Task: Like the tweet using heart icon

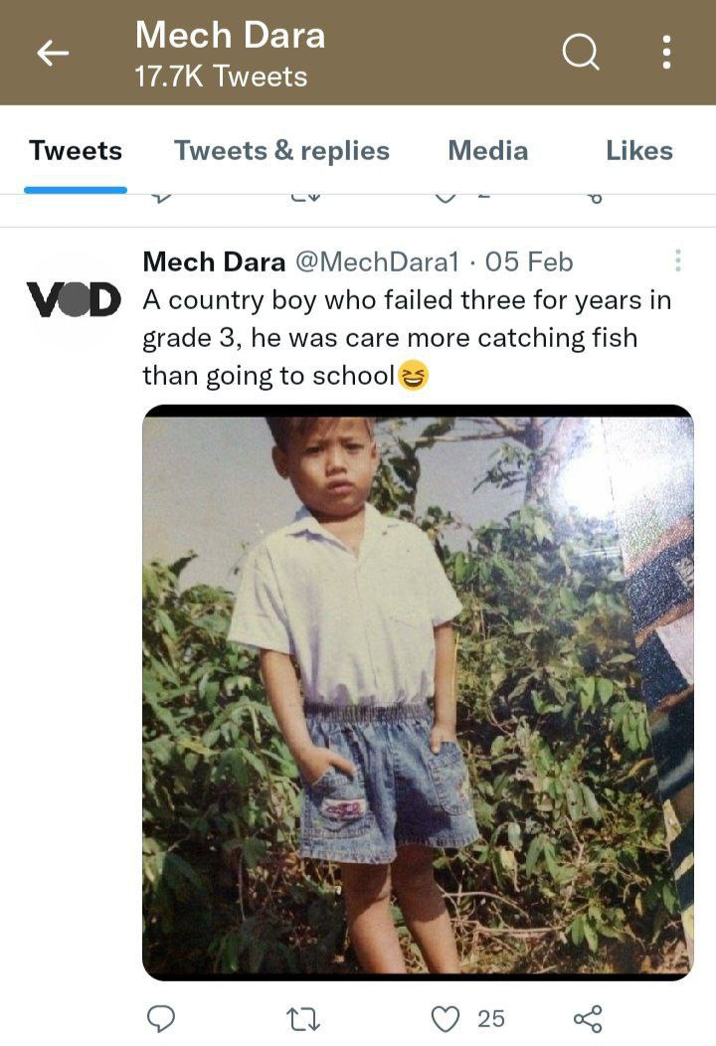Action: (x=446, y=1019)
